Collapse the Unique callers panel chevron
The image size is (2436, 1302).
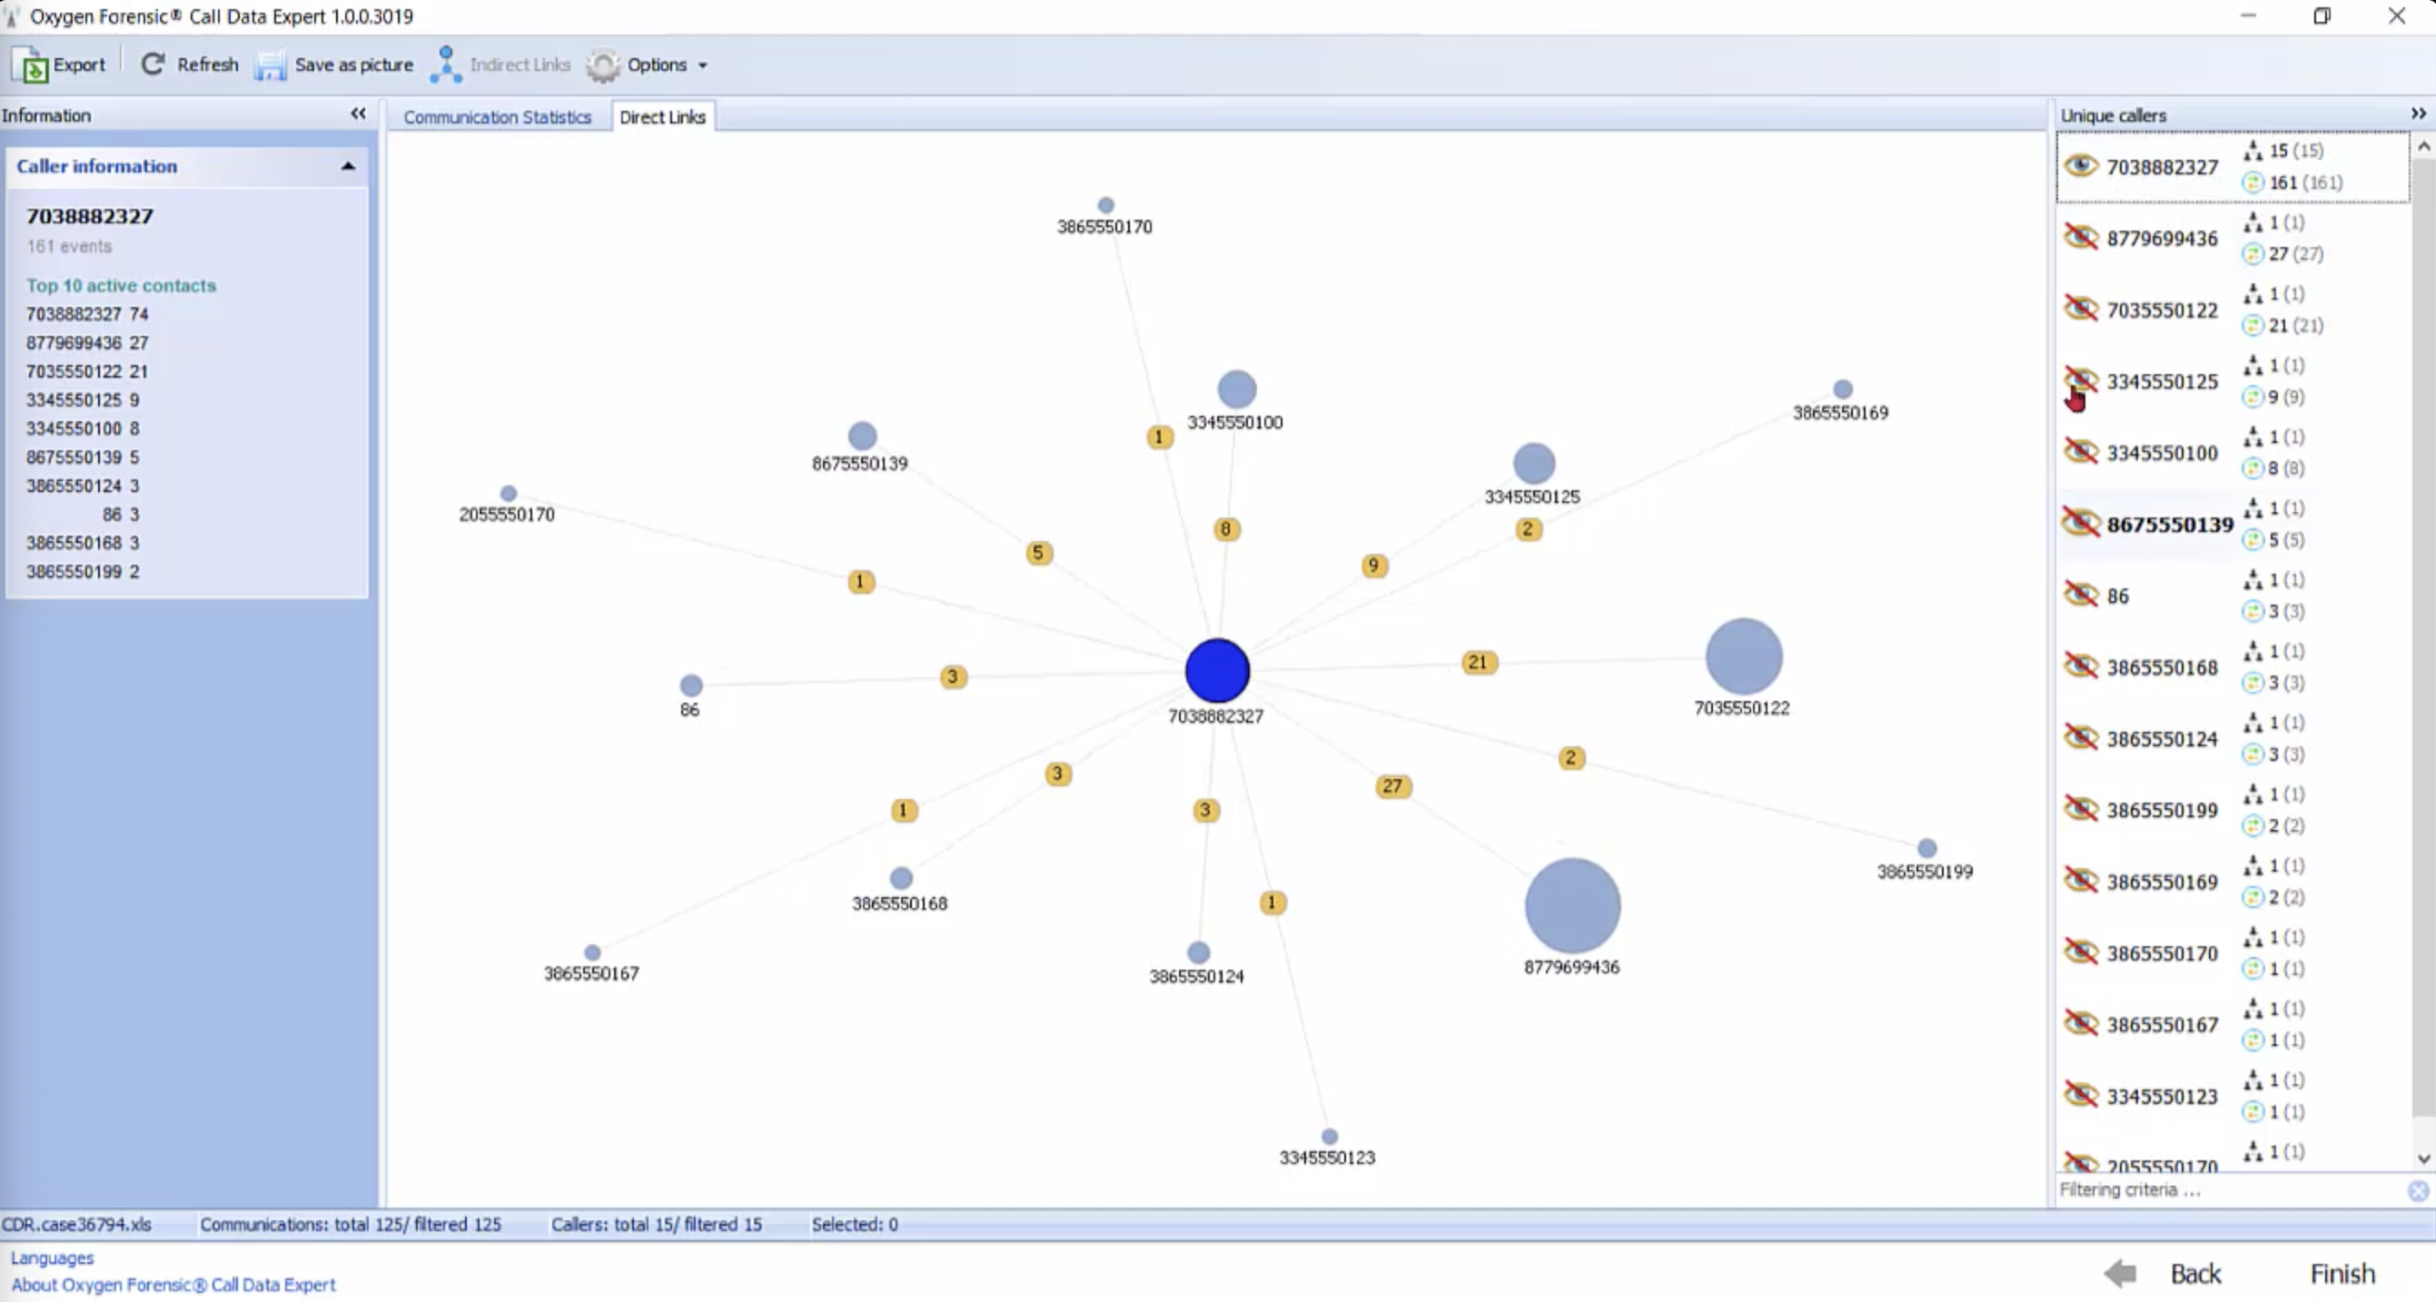pyautogui.click(x=2418, y=113)
